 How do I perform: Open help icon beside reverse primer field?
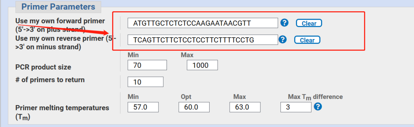(283, 39)
